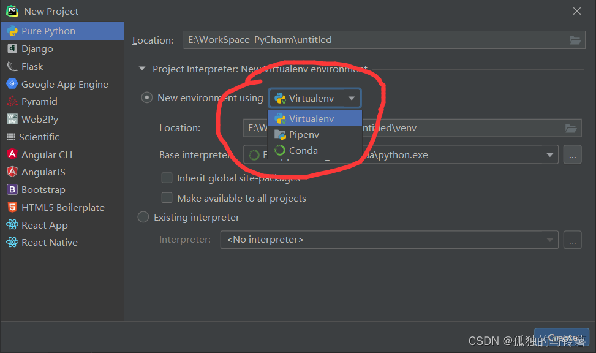Screen dimensions: 596x353
Task: Select the React App label
Action: pos(45,225)
